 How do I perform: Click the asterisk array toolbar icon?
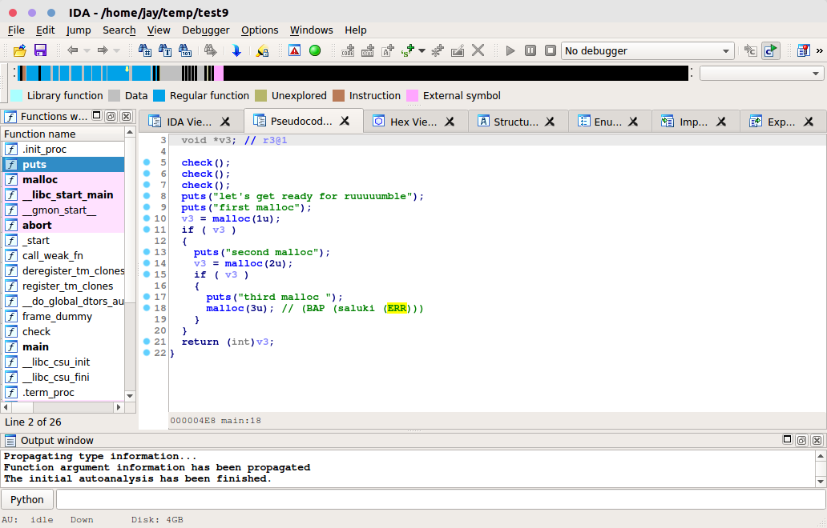click(438, 50)
